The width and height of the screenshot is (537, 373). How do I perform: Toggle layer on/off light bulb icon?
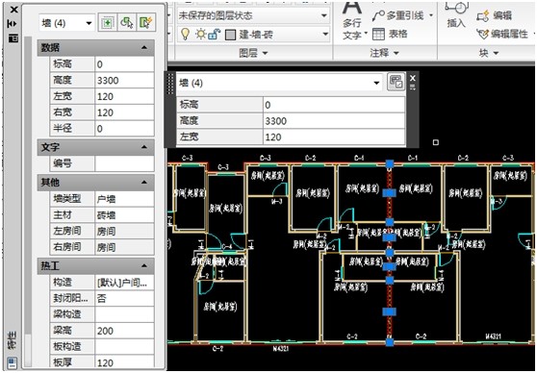click(185, 34)
